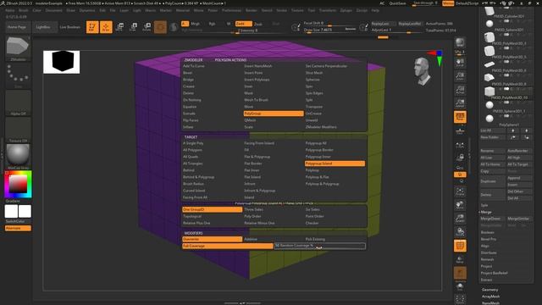Toggle the Zadd mode button
Image resolution: width=542 pixels, height=305 pixels.
tap(244, 24)
